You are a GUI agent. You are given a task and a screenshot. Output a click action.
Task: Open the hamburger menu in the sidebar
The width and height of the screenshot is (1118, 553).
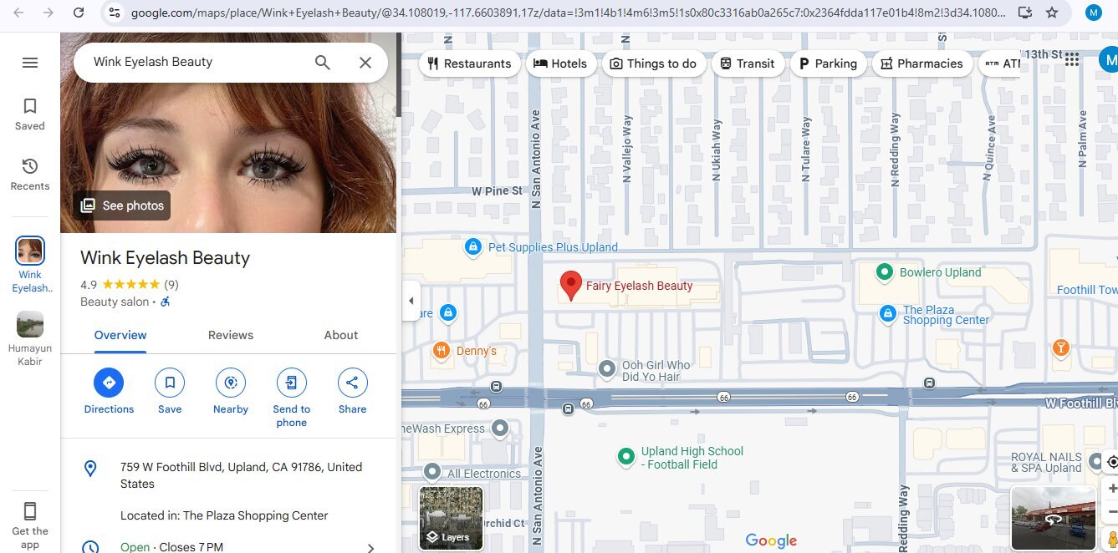tap(30, 63)
